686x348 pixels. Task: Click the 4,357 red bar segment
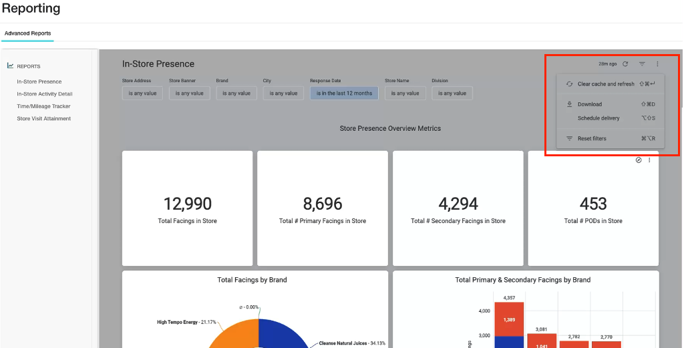pyautogui.click(x=509, y=319)
